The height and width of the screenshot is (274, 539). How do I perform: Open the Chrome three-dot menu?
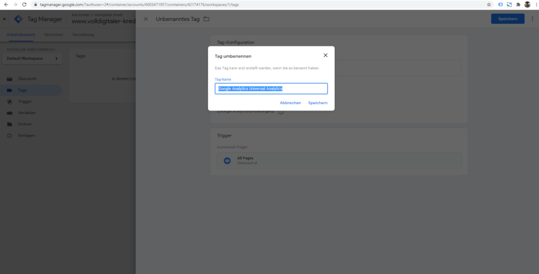(x=536, y=4)
